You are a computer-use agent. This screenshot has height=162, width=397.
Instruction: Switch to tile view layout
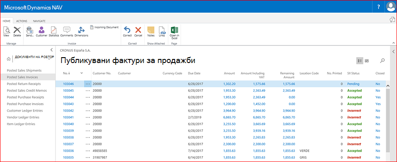point(367,61)
